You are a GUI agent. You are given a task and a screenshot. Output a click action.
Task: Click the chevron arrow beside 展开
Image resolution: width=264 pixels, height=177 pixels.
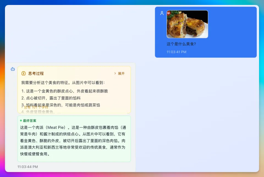(x=115, y=73)
